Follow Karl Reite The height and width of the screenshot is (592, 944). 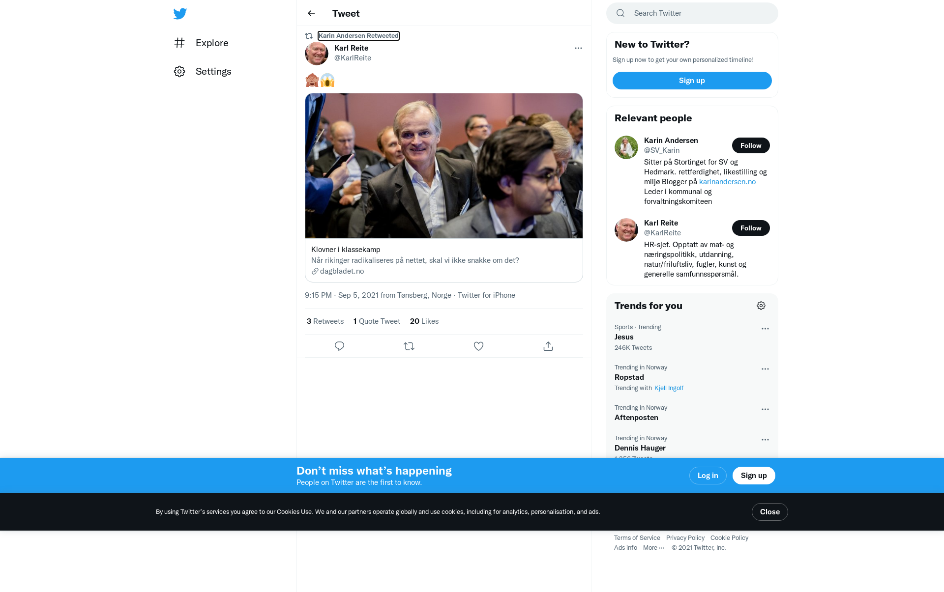pos(751,228)
